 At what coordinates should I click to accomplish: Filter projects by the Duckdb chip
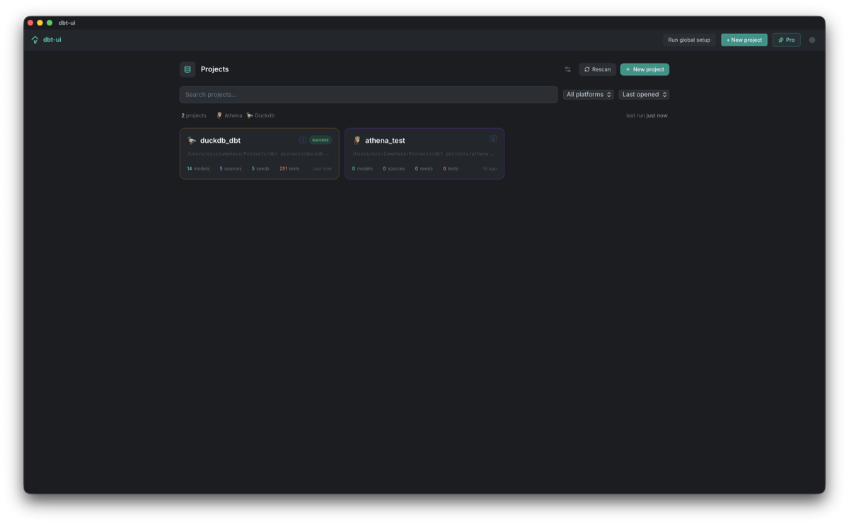(260, 115)
